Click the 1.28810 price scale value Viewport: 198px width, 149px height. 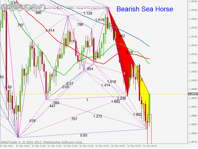193,133
